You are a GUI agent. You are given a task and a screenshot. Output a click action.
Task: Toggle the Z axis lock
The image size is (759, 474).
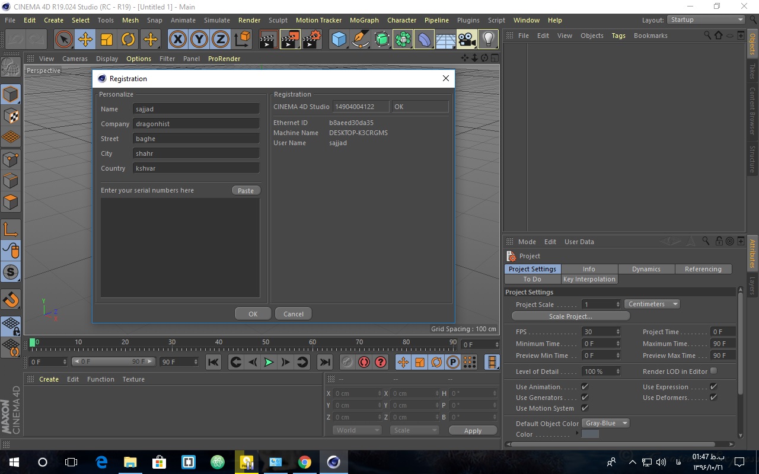[x=221, y=40]
